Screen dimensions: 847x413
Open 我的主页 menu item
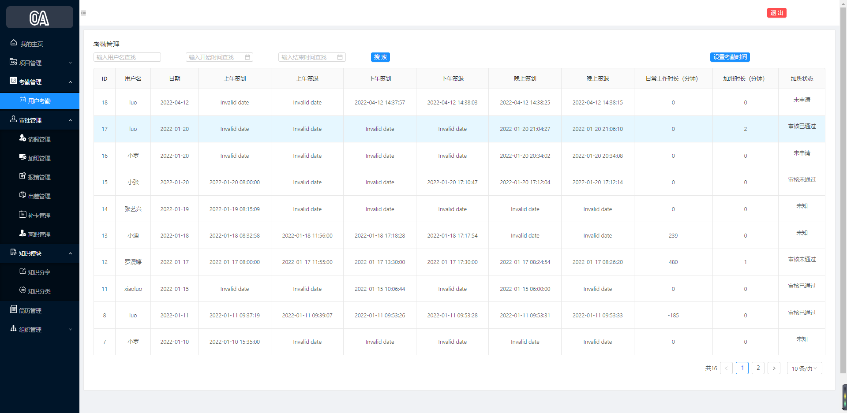coord(40,44)
